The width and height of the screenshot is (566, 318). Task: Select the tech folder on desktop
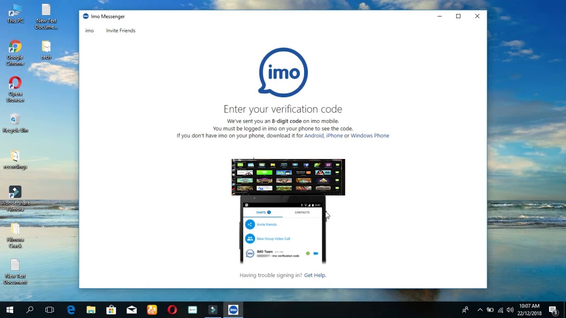pos(46,50)
